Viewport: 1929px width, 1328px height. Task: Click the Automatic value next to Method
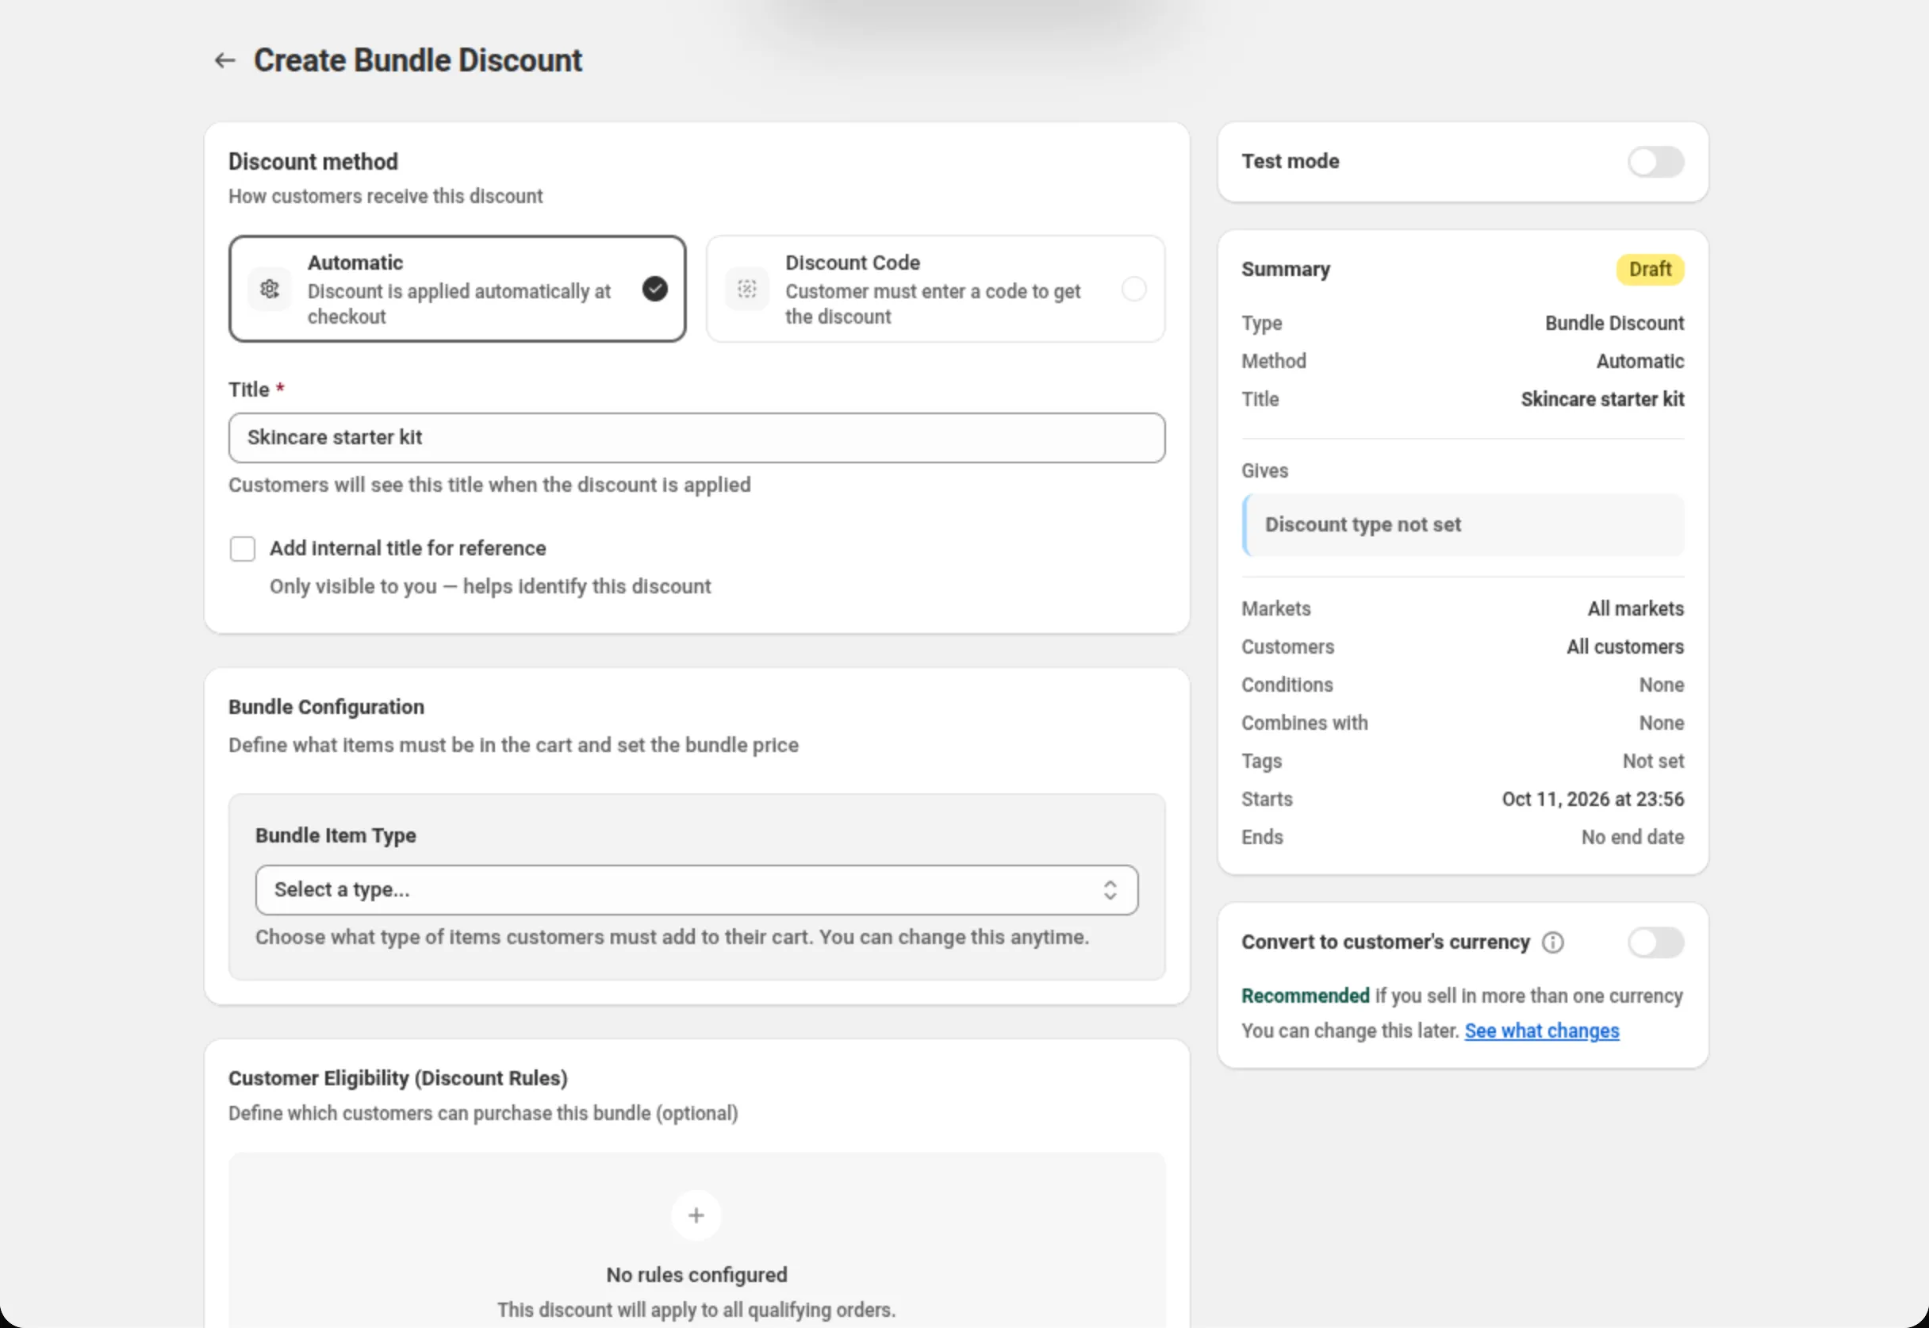pos(1639,361)
